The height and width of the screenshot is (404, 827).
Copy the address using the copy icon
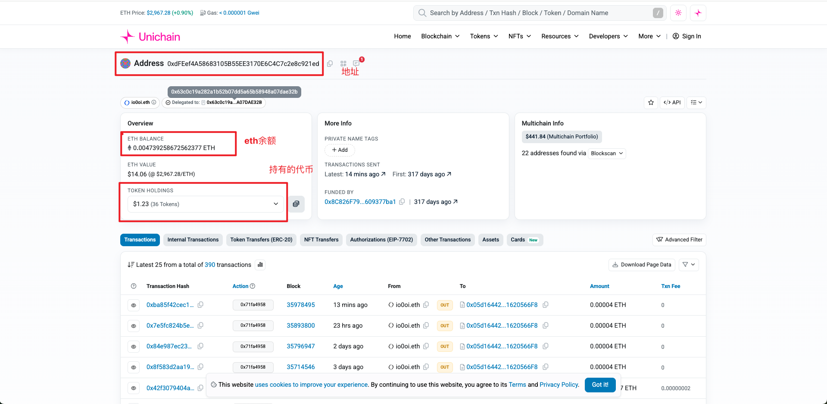tap(330, 64)
